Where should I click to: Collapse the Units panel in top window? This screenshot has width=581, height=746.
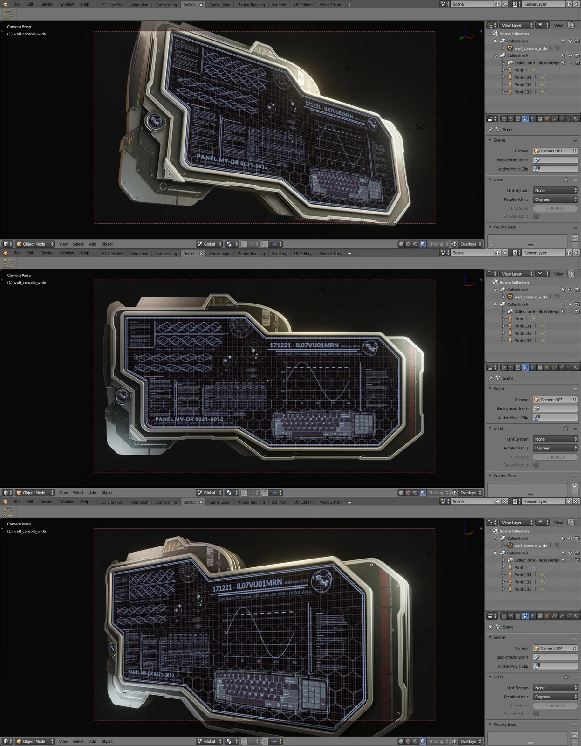pyautogui.click(x=490, y=180)
